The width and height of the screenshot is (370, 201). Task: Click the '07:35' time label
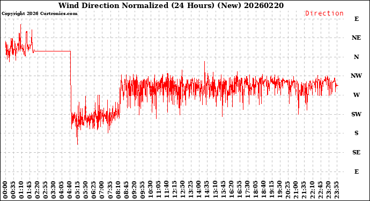pyautogui.click(x=110, y=190)
